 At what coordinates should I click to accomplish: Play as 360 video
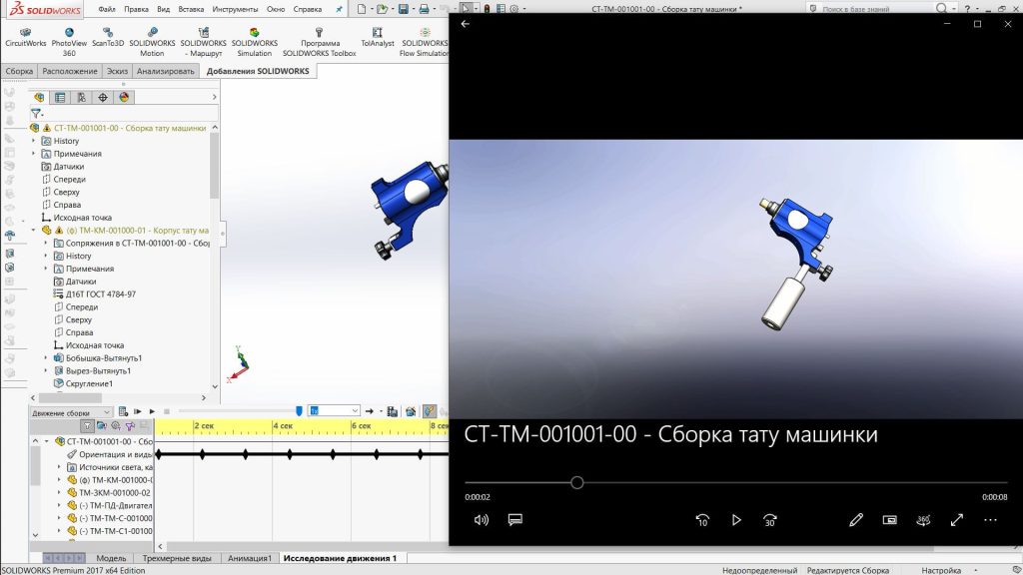click(923, 519)
